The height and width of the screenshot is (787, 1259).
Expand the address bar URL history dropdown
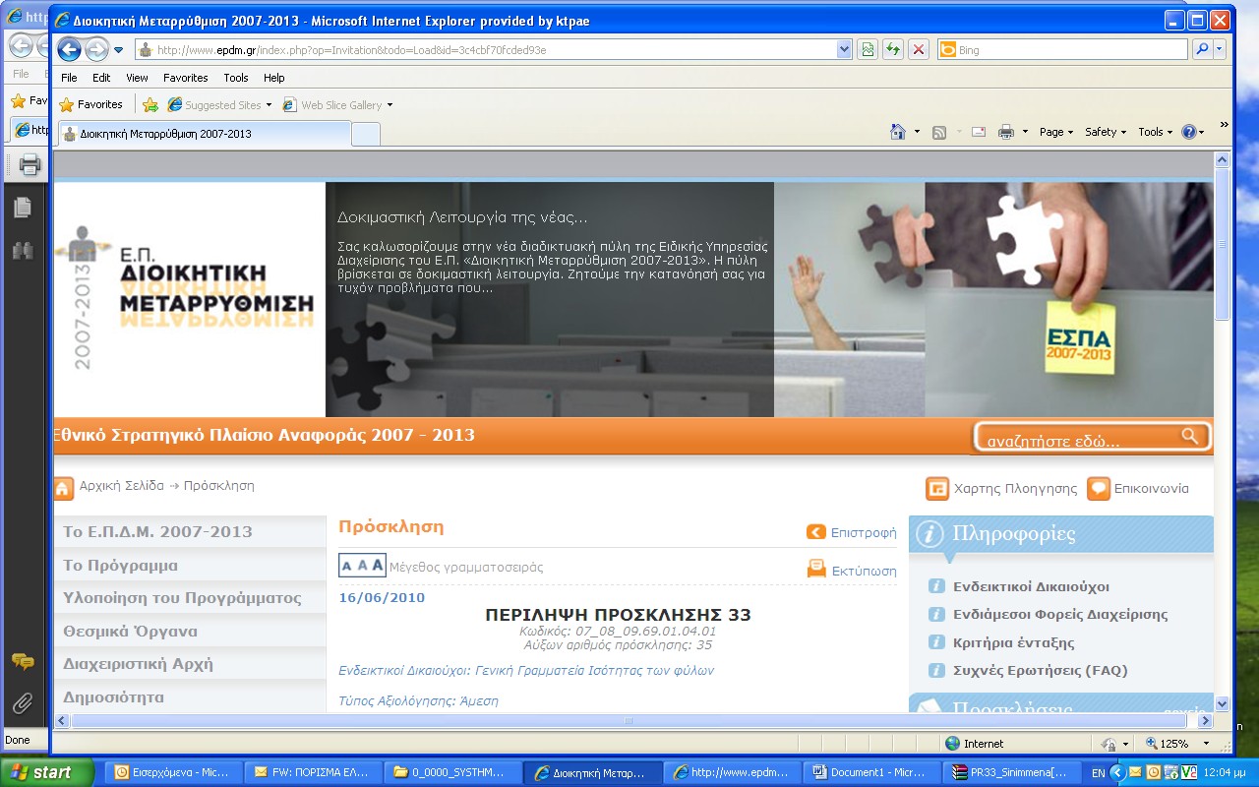(844, 50)
